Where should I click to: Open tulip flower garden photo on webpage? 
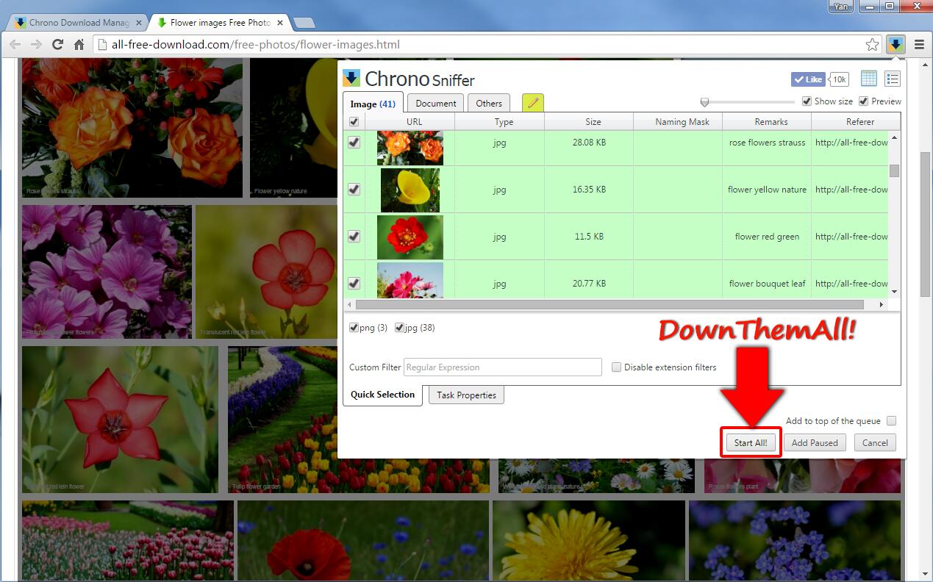358,420
